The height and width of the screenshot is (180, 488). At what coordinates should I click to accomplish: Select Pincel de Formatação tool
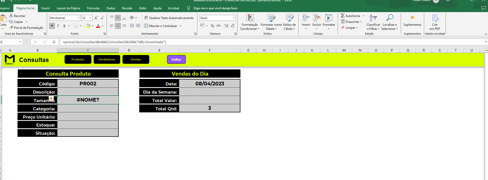coord(26,28)
